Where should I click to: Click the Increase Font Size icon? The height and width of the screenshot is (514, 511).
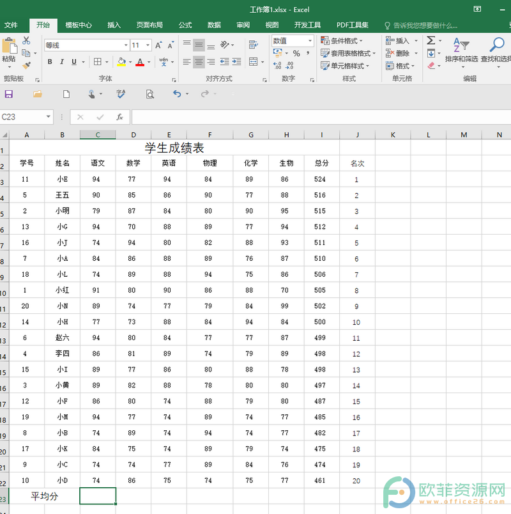point(158,45)
